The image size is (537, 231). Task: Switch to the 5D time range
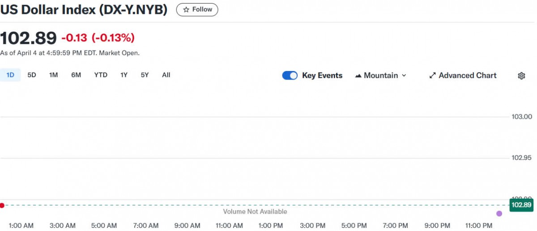32,75
